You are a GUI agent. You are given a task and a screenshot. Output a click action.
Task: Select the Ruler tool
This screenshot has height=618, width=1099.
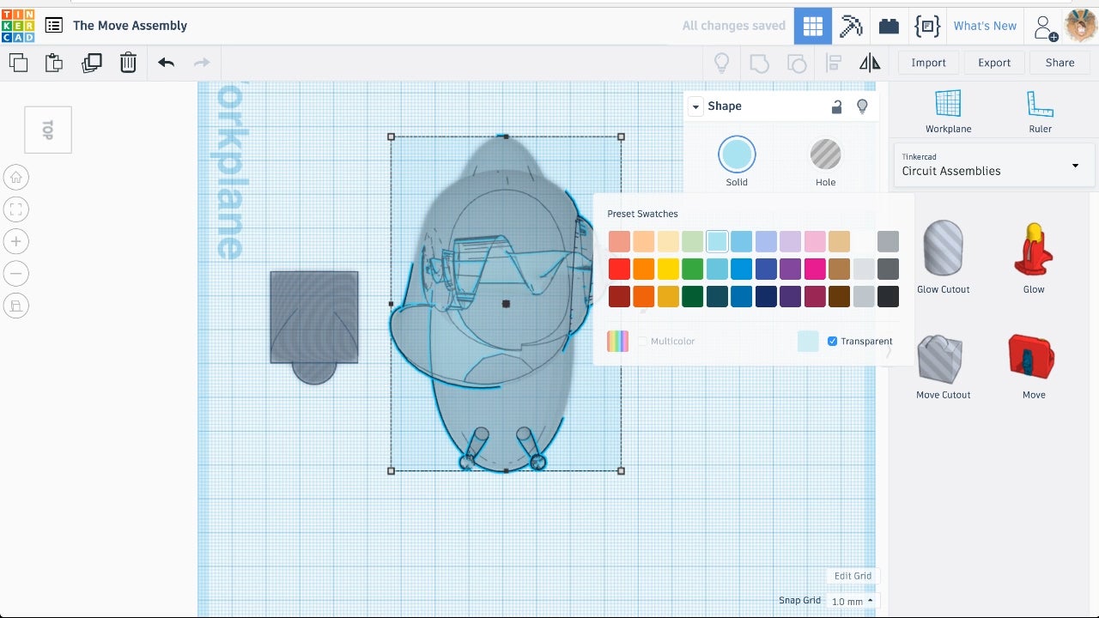pos(1040,112)
